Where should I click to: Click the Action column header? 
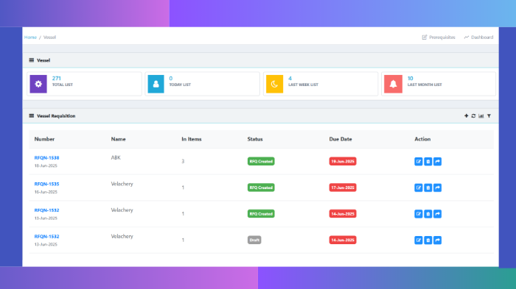coord(422,139)
